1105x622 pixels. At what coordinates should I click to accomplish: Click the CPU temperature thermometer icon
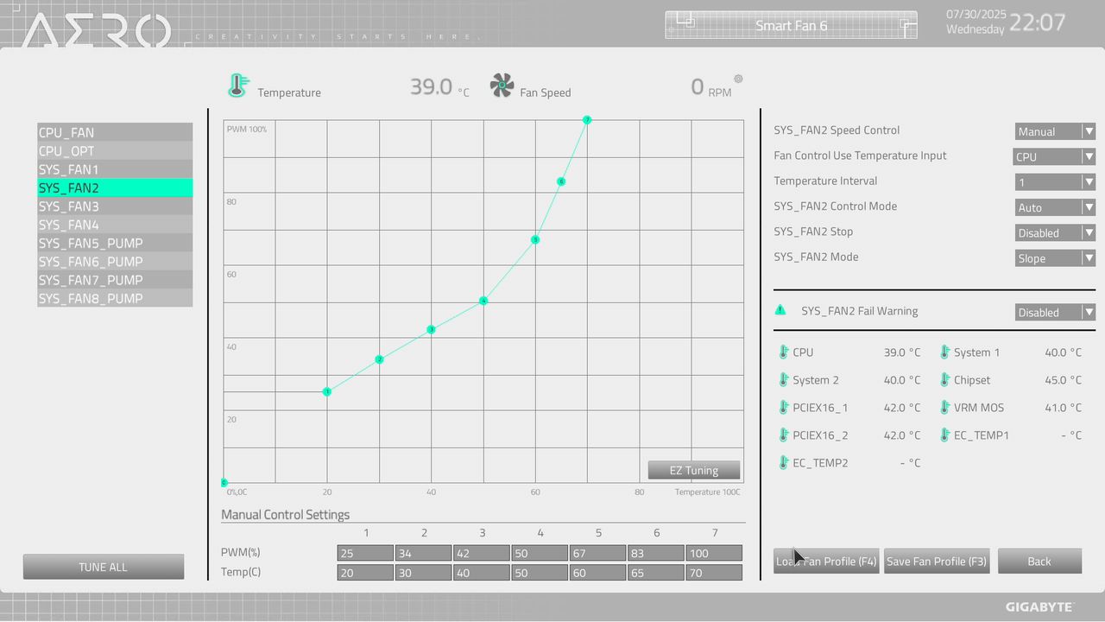784,352
